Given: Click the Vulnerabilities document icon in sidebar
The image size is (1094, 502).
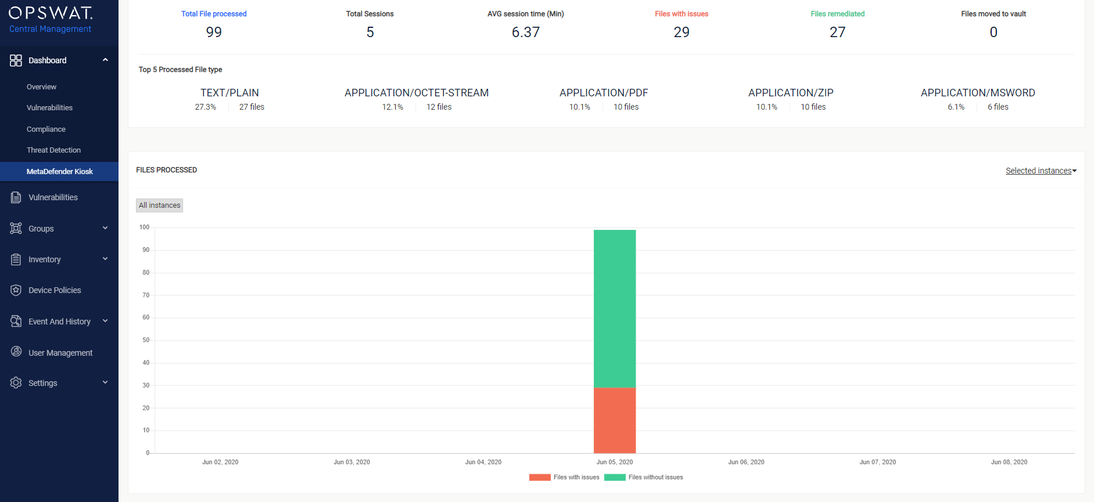Looking at the screenshot, I should [16, 197].
